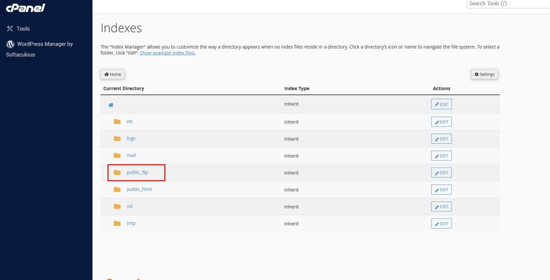The width and height of the screenshot is (550, 280).
Task: Click the logs folder icon
Action: point(117,138)
